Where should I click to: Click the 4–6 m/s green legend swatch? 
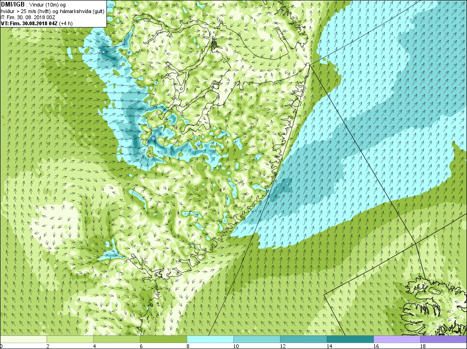(x=117, y=339)
